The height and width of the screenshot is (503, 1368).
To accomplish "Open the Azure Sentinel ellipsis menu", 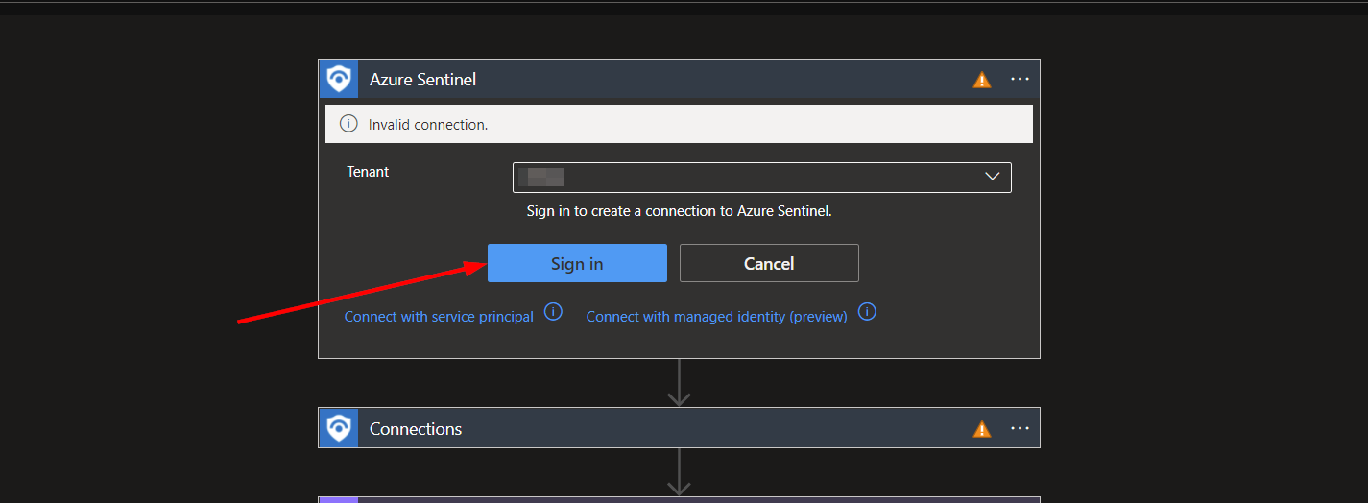I will click(1020, 79).
